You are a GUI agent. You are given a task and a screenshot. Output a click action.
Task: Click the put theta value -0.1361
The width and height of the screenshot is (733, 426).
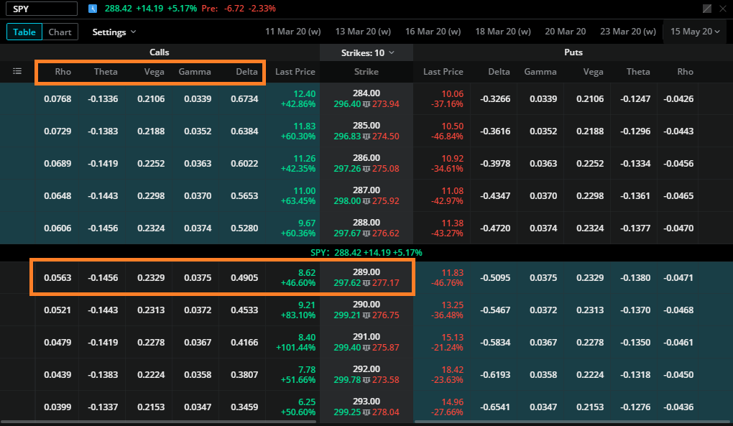(x=635, y=195)
